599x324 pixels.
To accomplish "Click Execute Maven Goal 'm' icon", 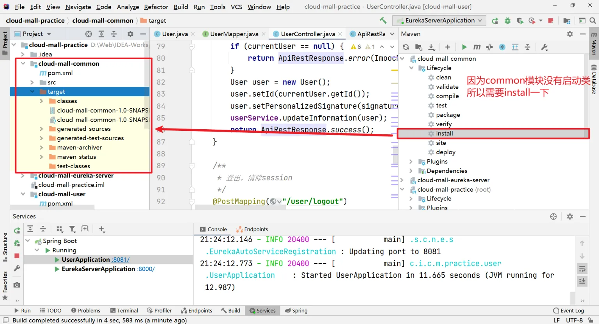I will (x=477, y=47).
